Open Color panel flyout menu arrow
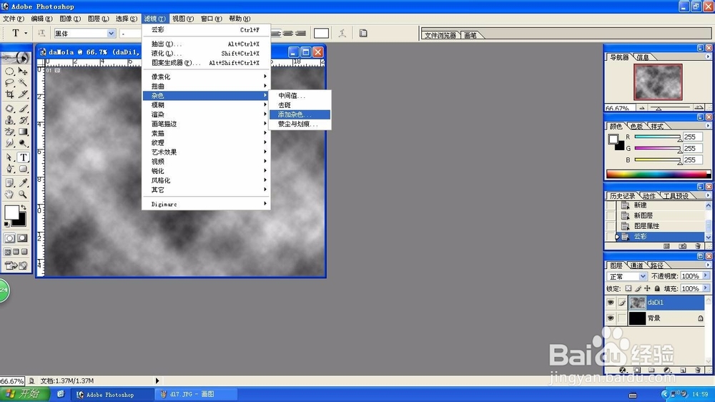Viewport: 715px width, 402px height. (708, 125)
